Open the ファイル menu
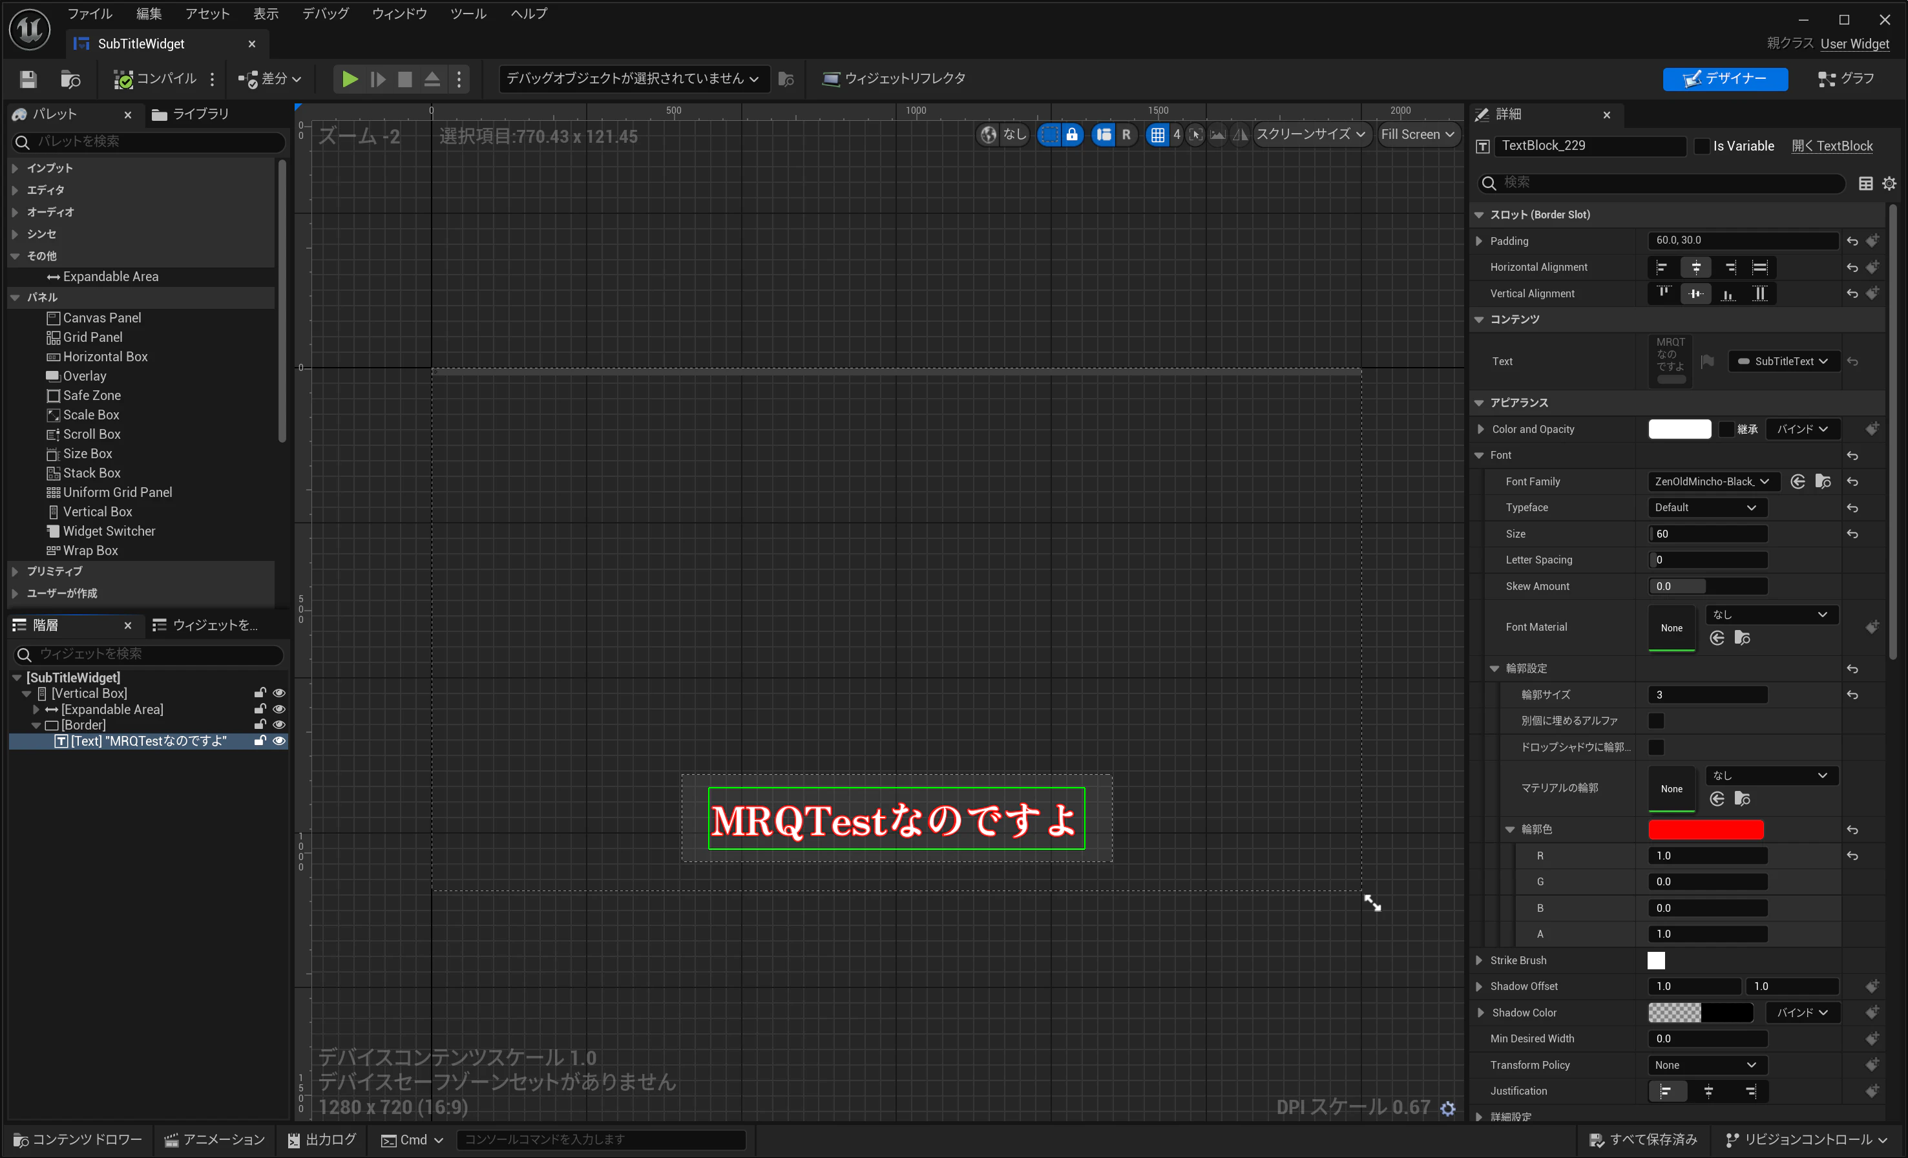Screen dimensions: 1908x1158 click(x=90, y=14)
